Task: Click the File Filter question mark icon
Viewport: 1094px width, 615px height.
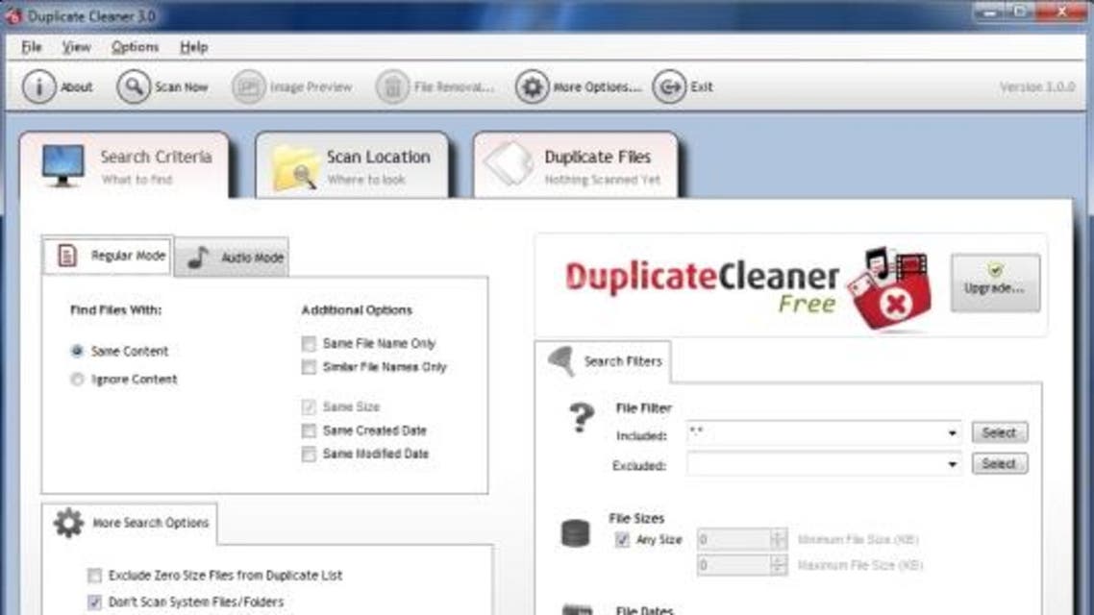Action: (582, 418)
